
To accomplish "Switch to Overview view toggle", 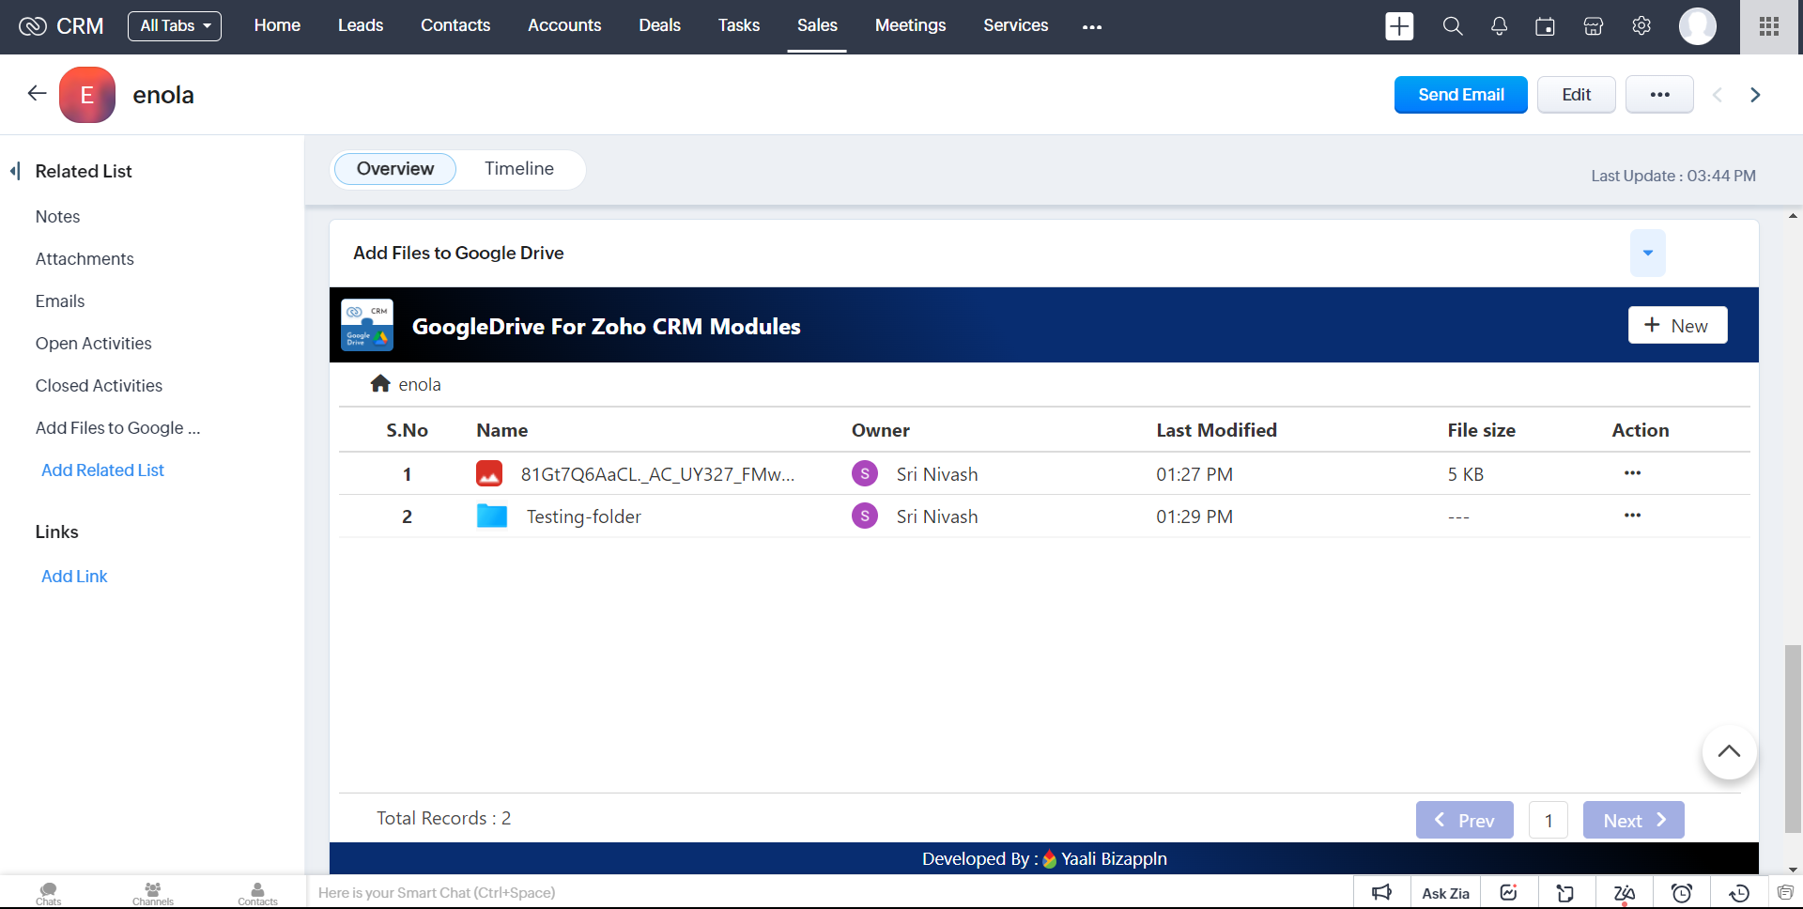I will (395, 169).
